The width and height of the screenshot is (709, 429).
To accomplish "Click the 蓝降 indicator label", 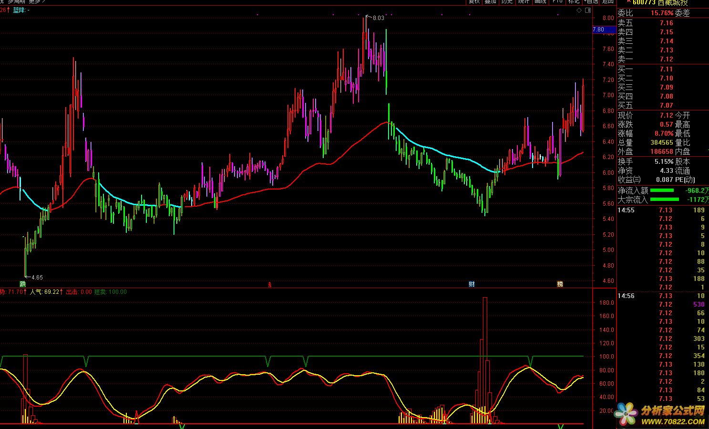I will (x=21, y=10).
